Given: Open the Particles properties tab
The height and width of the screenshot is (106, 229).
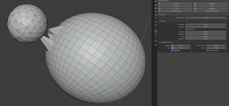Looking at the screenshot, I should [156, 28].
